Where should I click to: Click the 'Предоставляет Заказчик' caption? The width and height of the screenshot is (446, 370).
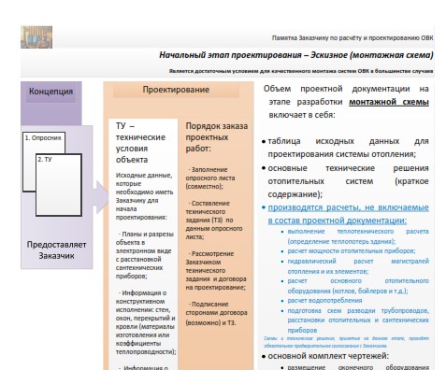pyautogui.click(x=56, y=250)
